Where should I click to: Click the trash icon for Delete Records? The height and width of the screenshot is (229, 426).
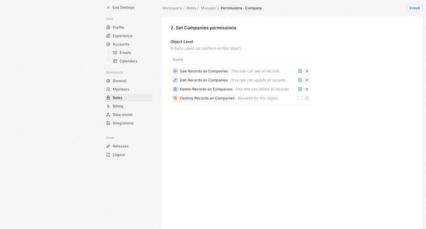tap(175, 89)
